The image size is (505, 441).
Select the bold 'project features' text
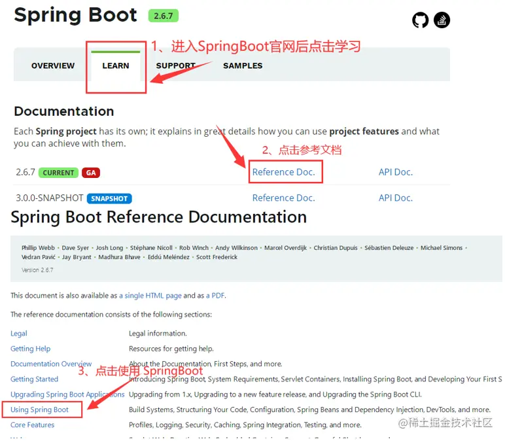coord(364,132)
